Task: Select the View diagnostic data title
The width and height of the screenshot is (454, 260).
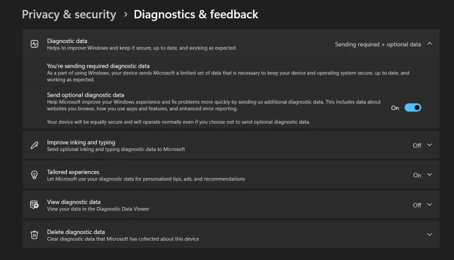Action: click(x=74, y=202)
